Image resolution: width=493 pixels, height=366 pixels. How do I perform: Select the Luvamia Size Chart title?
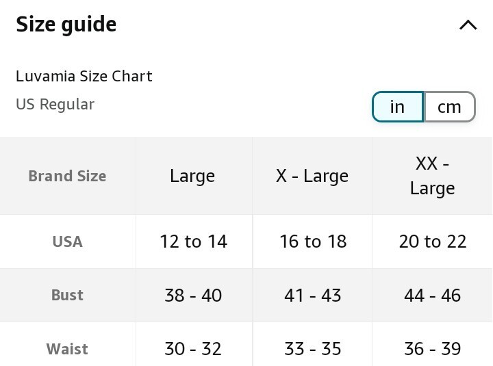click(84, 76)
